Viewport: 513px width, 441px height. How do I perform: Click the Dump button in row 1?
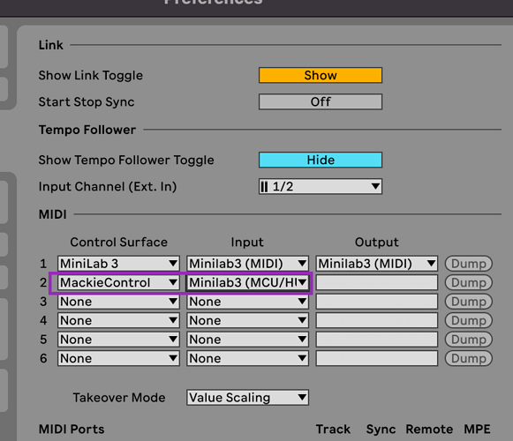pyautogui.click(x=469, y=264)
